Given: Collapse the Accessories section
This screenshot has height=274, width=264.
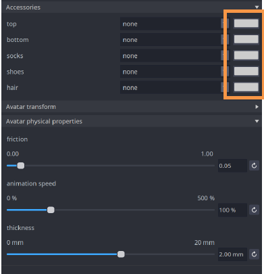Looking at the screenshot, I should (x=257, y=7).
